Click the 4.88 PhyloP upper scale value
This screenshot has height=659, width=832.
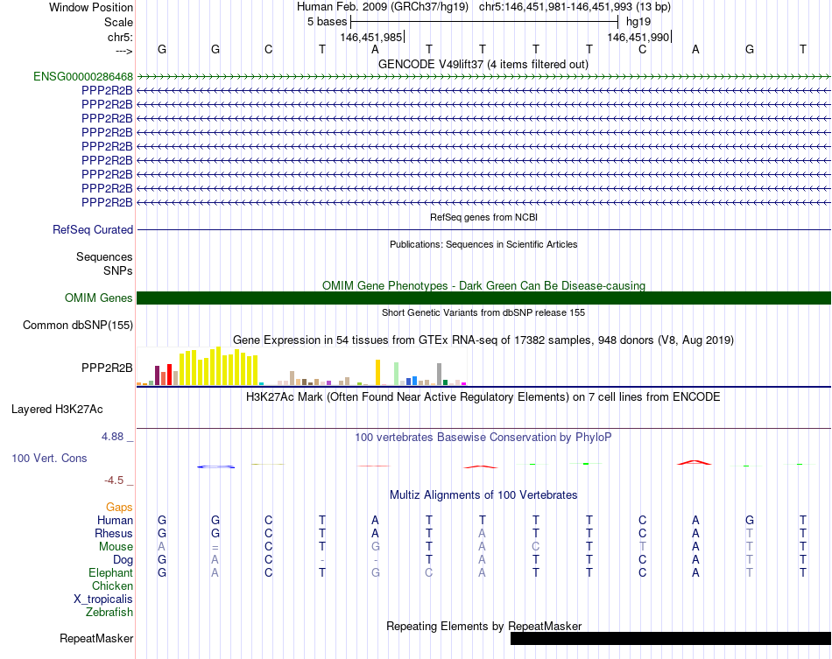point(112,437)
